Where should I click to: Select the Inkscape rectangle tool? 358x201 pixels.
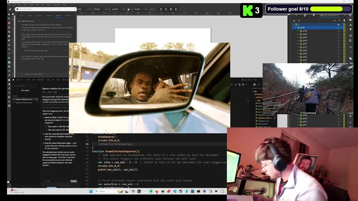click(x=9, y=23)
